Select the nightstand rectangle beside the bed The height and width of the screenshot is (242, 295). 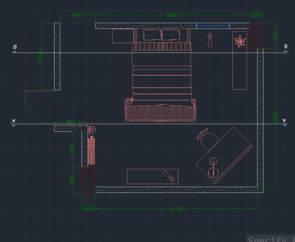[123, 36]
